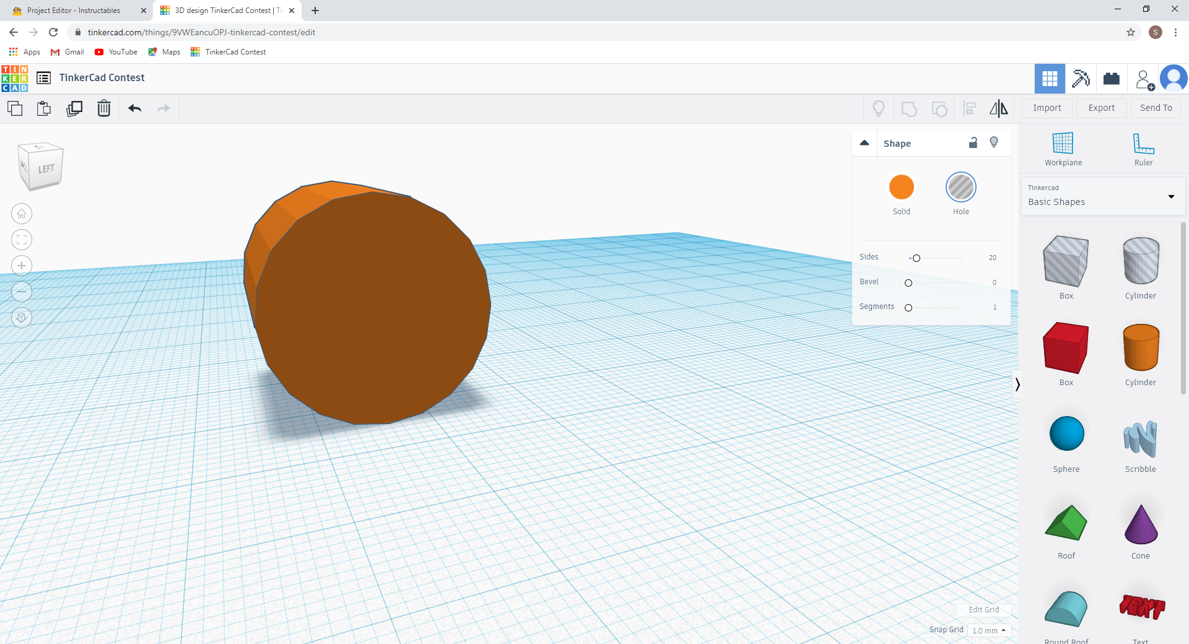This screenshot has height=644, width=1189.
Task: Set shape to Hole
Action: tap(960, 187)
